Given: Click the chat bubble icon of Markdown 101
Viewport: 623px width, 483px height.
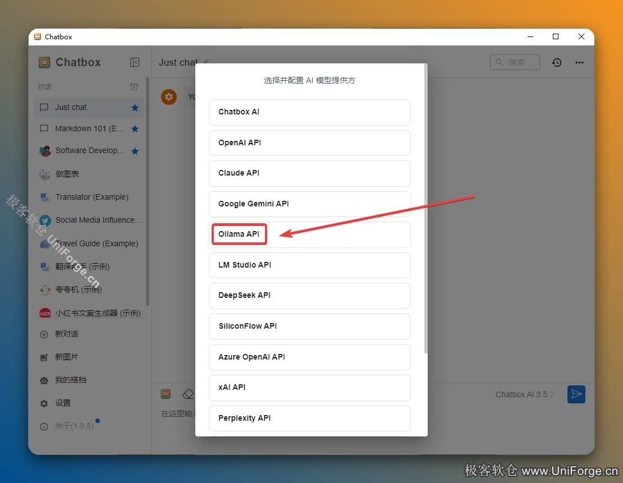Looking at the screenshot, I should 44,128.
